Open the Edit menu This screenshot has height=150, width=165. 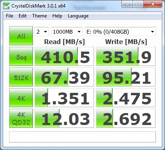pos(23,16)
